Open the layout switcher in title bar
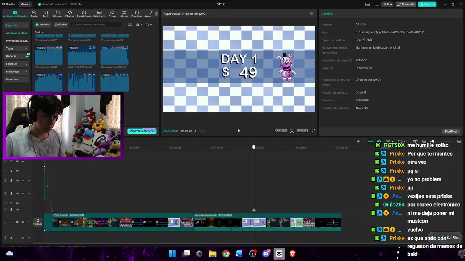Screen dimensions: 465x261 [369, 4]
